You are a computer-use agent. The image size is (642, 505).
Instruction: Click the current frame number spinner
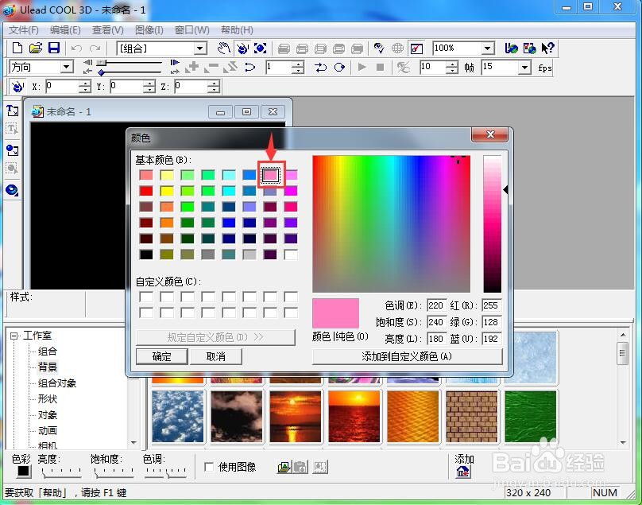pos(299,68)
